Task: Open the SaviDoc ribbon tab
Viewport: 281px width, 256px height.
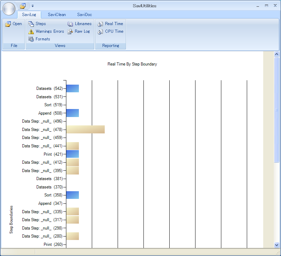Action: click(x=84, y=15)
